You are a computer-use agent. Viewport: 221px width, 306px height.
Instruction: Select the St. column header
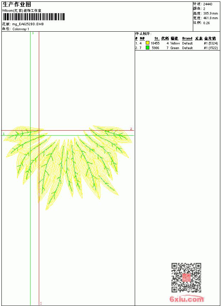click(157, 38)
